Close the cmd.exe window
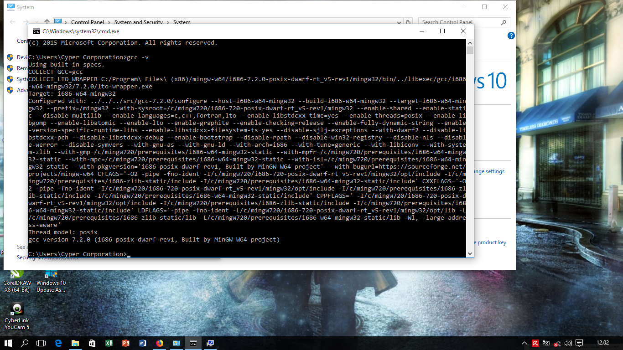623x350 pixels. click(463, 31)
